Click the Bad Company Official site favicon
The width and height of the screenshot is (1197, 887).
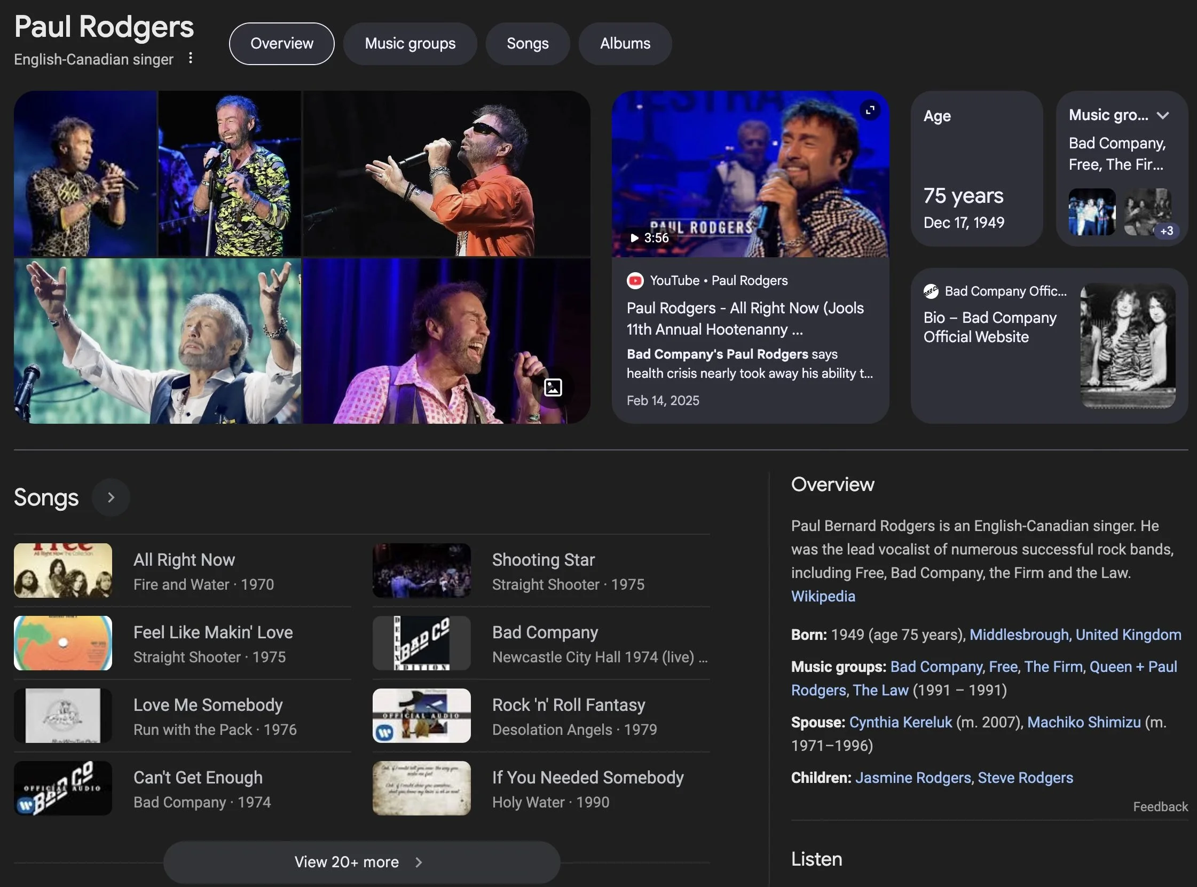tap(931, 291)
